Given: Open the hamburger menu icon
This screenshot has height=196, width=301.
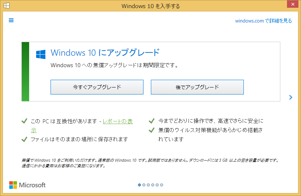Looking at the screenshot, I should click(x=11, y=20).
